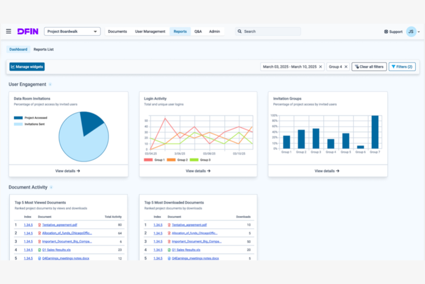Open the Filters (2) dropdown

[402, 66]
